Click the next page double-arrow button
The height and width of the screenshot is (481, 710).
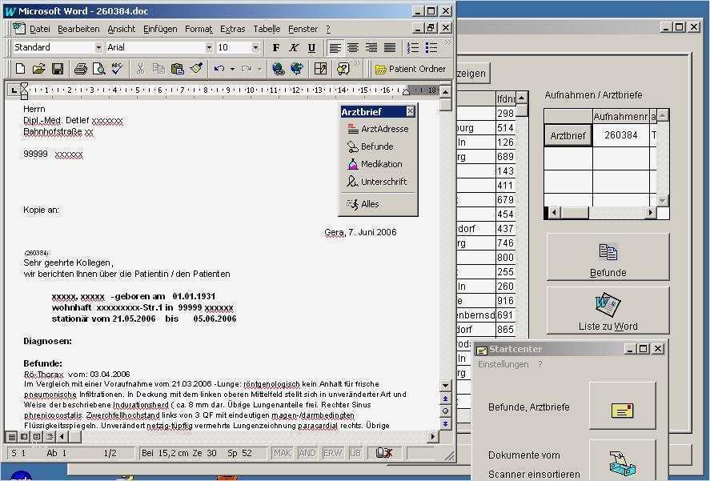[446, 424]
